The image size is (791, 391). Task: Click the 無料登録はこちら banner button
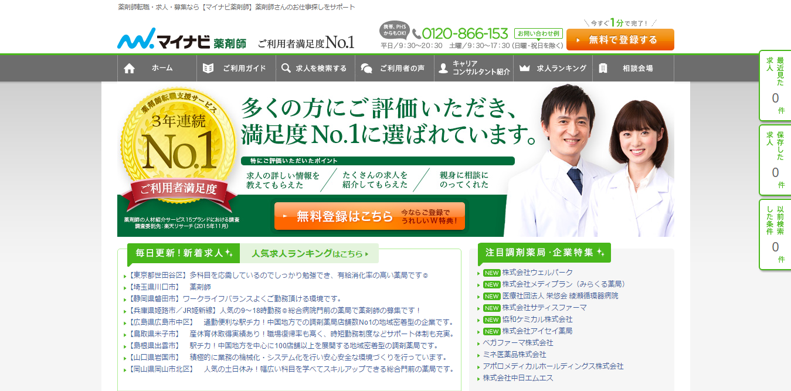pyautogui.click(x=369, y=216)
